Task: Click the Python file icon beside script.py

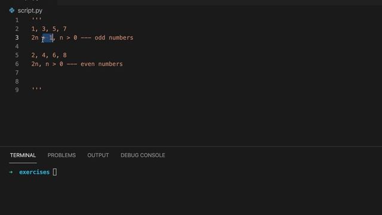Action: click(x=12, y=11)
